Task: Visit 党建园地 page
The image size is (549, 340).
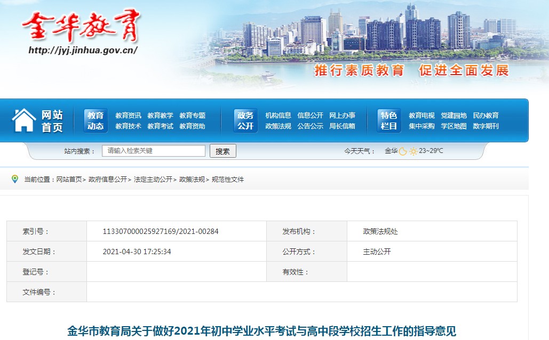Action: pos(453,116)
